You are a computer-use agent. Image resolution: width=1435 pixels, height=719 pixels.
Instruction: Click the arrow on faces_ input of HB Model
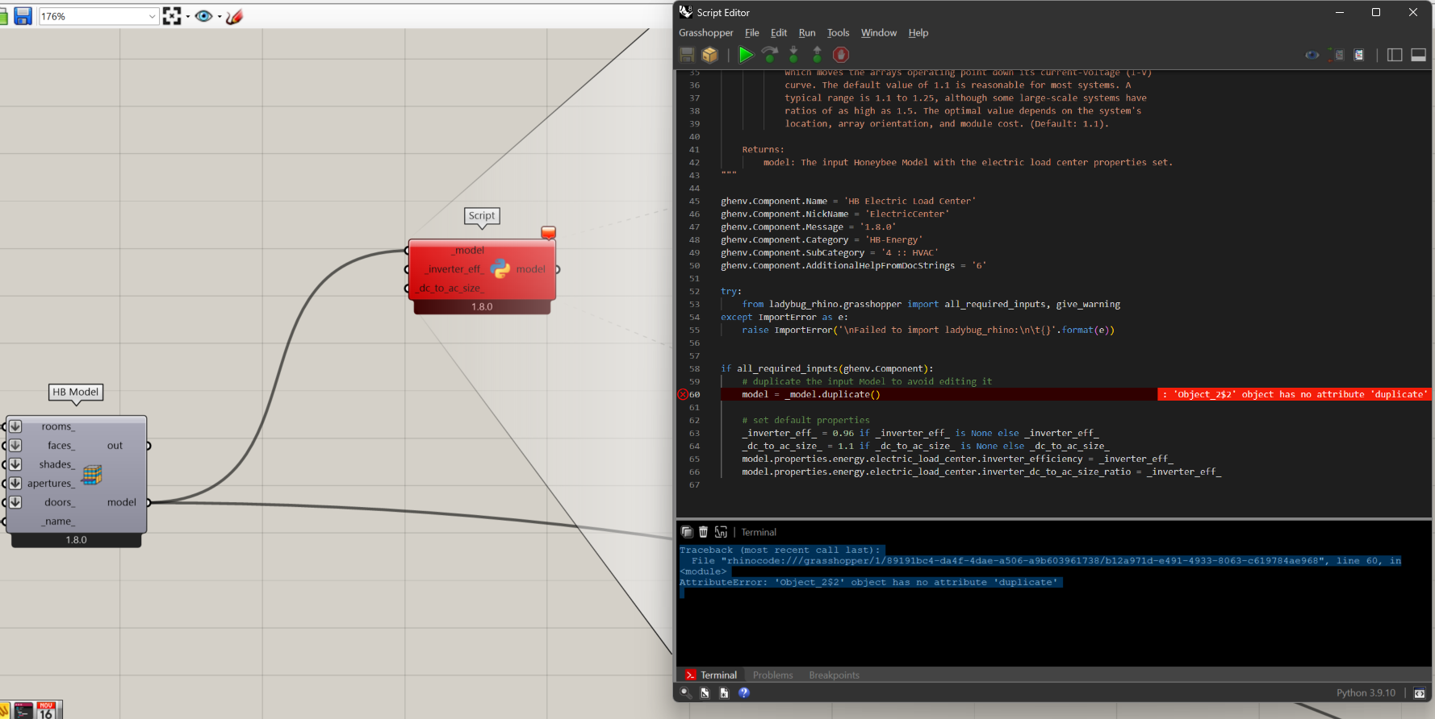coord(15,446)
